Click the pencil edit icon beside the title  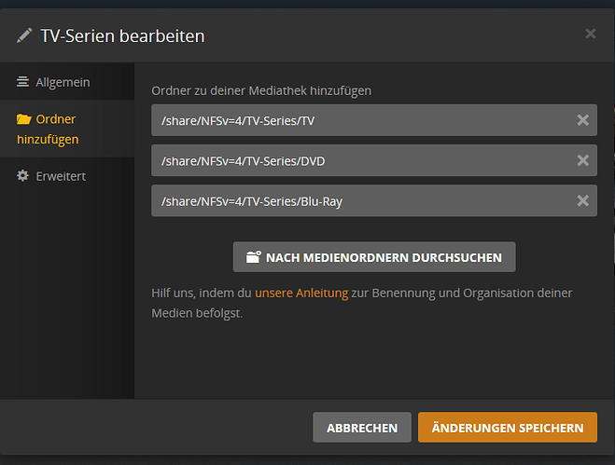[x=24, y=35]
